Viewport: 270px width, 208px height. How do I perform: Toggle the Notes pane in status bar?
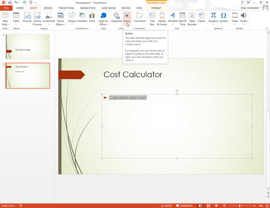(166, 206)
